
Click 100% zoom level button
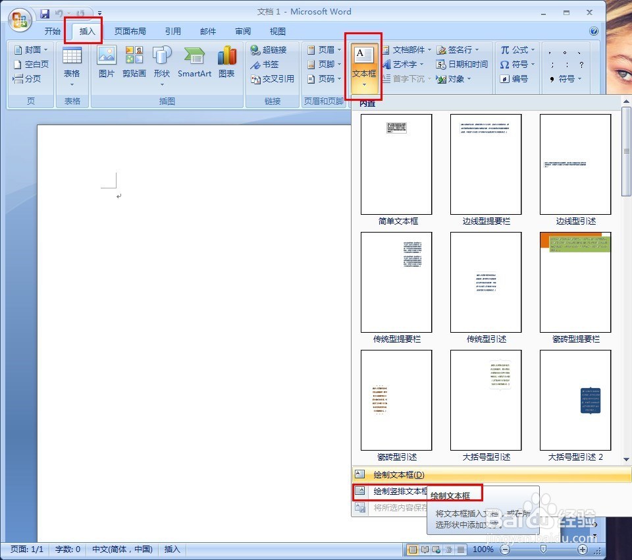pos(483,549)
